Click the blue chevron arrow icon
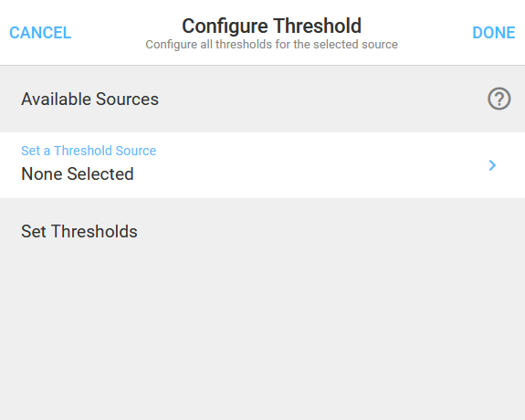This screenshot has height=420, width=525. 492,165
